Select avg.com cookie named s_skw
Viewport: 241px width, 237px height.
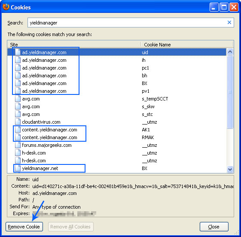click(117, 106)
